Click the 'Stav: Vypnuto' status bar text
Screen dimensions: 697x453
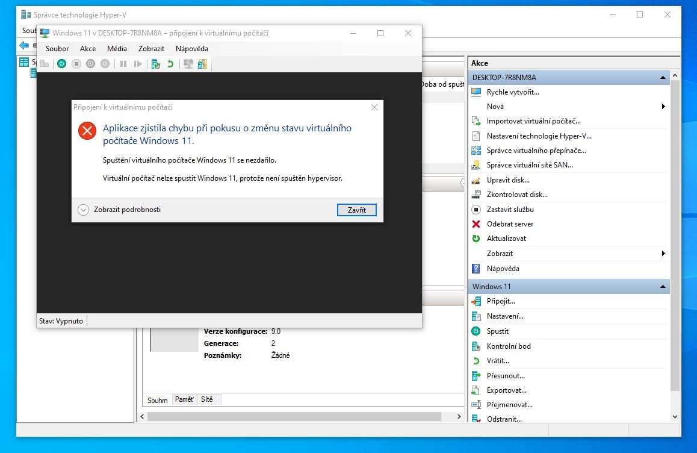click(61, 321)
